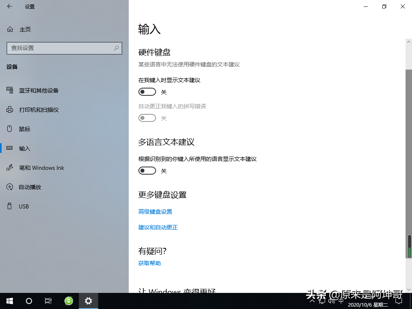Screen dimensions: 412x309
Task: Open the Windows Start menu
Action: 10,301
